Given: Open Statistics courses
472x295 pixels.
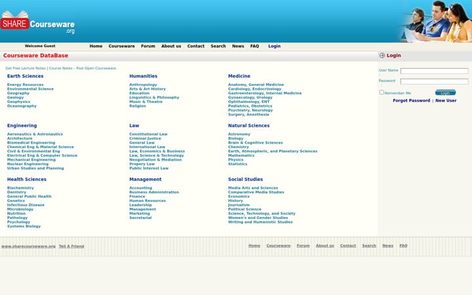Looking at the screenshot, I should point(238,164).
